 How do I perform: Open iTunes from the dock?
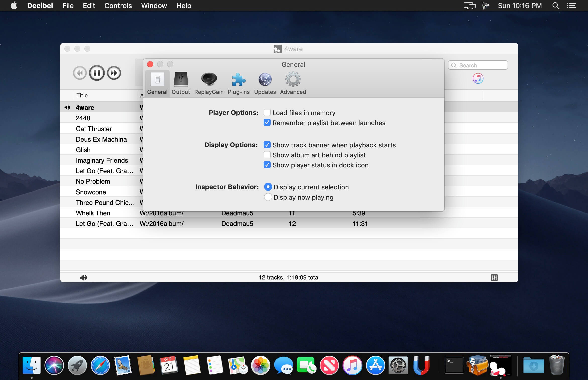352,365
